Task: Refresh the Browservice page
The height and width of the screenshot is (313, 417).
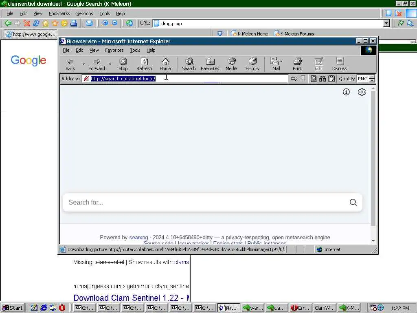Action: (144, 64)
